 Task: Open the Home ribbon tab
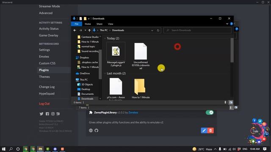pyautogui.click(x=88, y=24)
